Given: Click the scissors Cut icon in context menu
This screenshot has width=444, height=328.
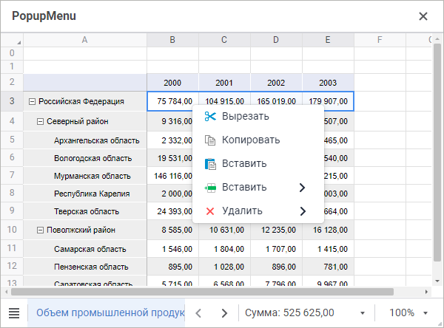Looking at the screenshot, I should tap(210, 117).
